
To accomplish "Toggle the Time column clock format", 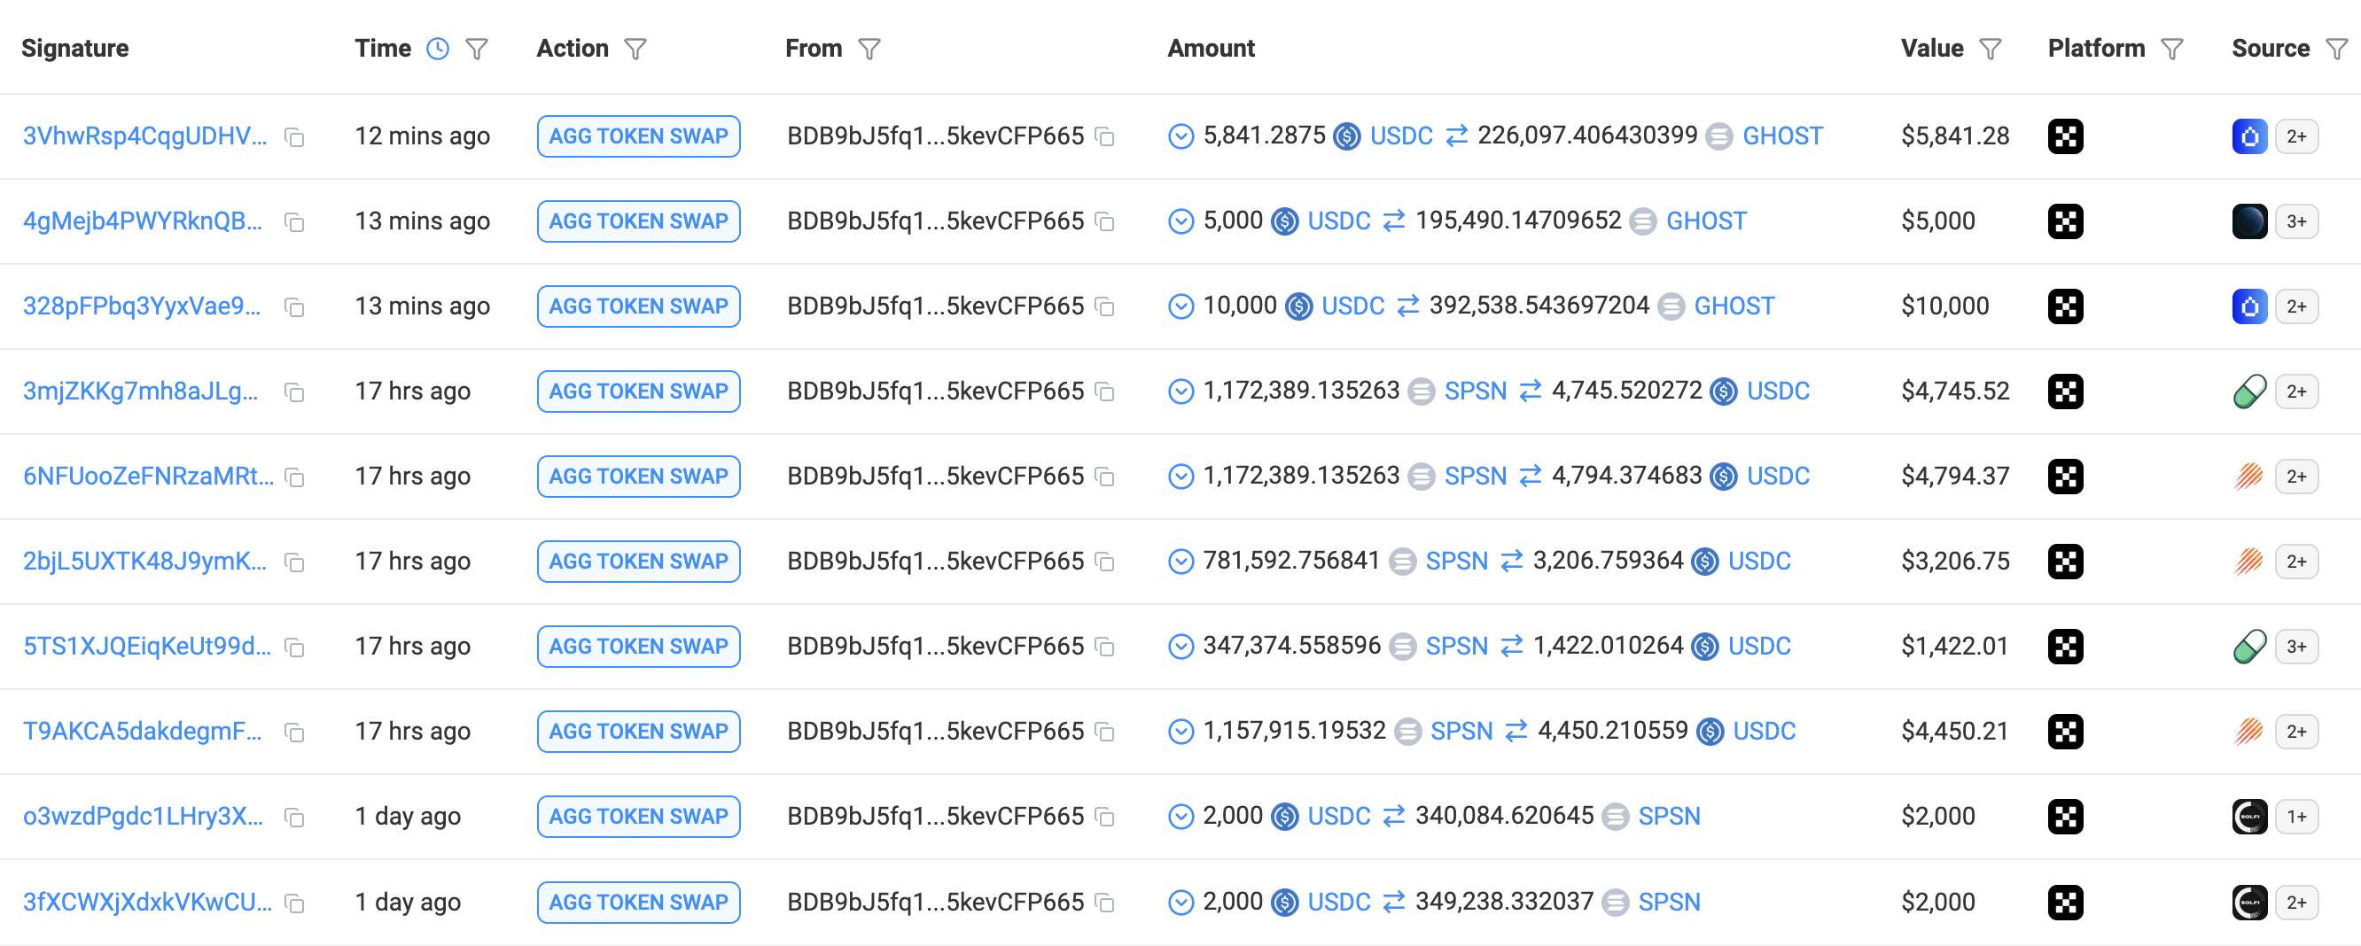I will click(x=438, y=49).
